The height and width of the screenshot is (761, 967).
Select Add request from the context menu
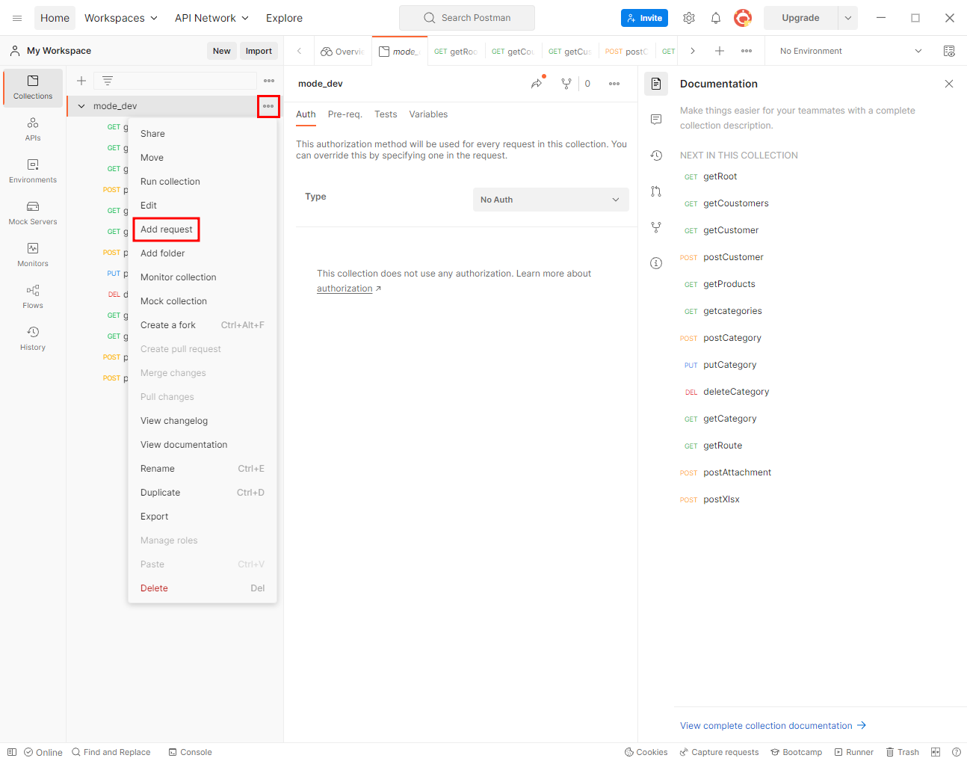click(x=167, y=229)
